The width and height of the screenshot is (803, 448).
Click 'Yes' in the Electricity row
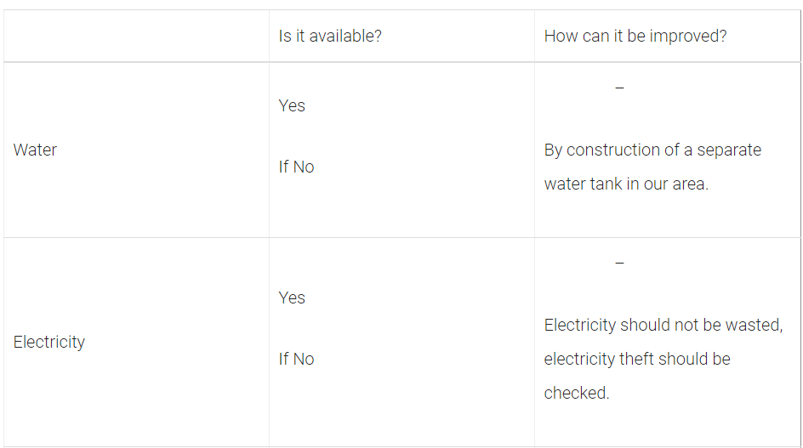point(292,298)
